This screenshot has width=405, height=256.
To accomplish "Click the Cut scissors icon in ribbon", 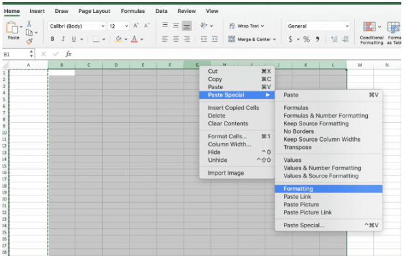I will 29,24.
